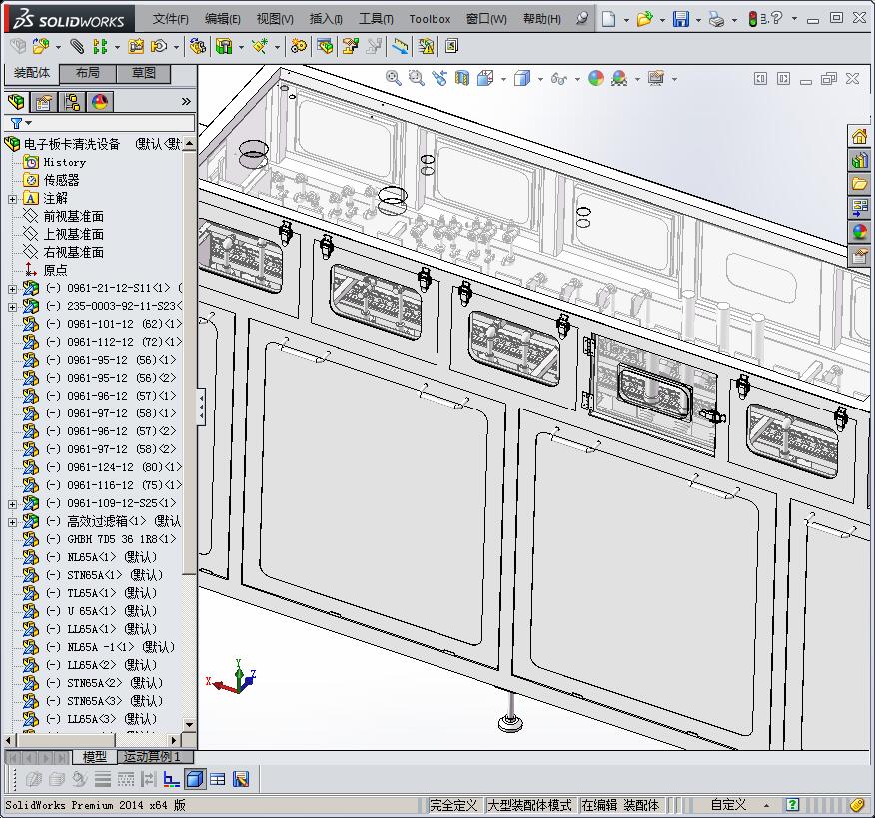Screen dimensions: 875x818
Task: Click the Zoom to Fit magnifier icon
Action: [x=393, y=78]
